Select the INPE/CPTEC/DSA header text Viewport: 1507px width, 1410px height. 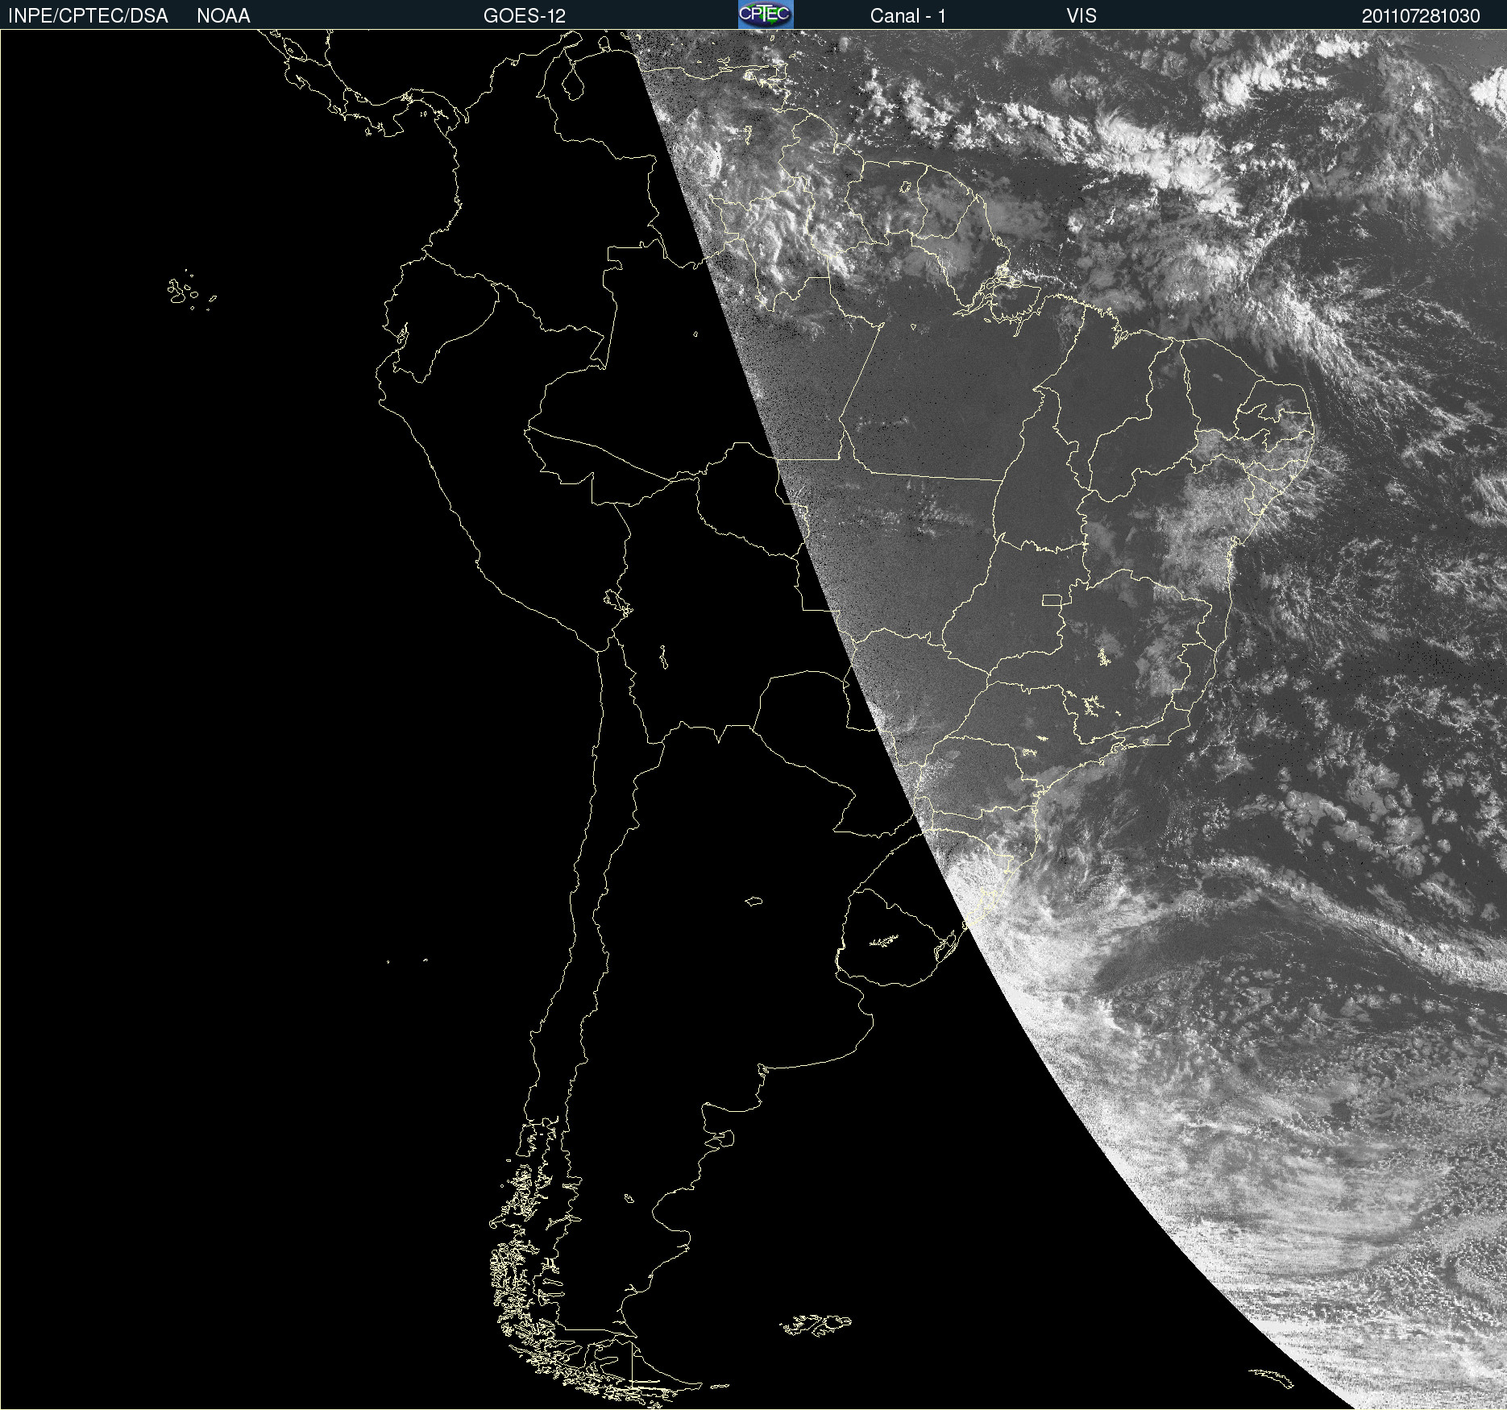[88, 16]
